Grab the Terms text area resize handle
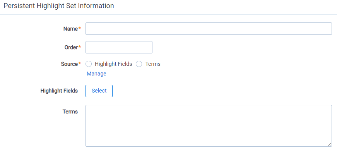 point(330,144)
